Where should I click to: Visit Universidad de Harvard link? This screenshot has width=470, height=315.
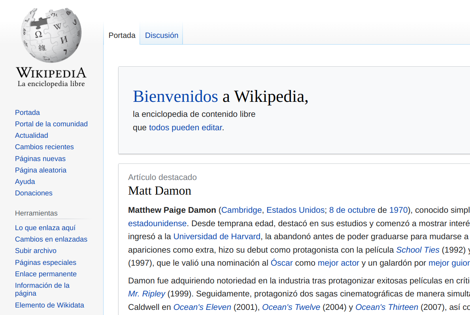[x=217, y=236]
